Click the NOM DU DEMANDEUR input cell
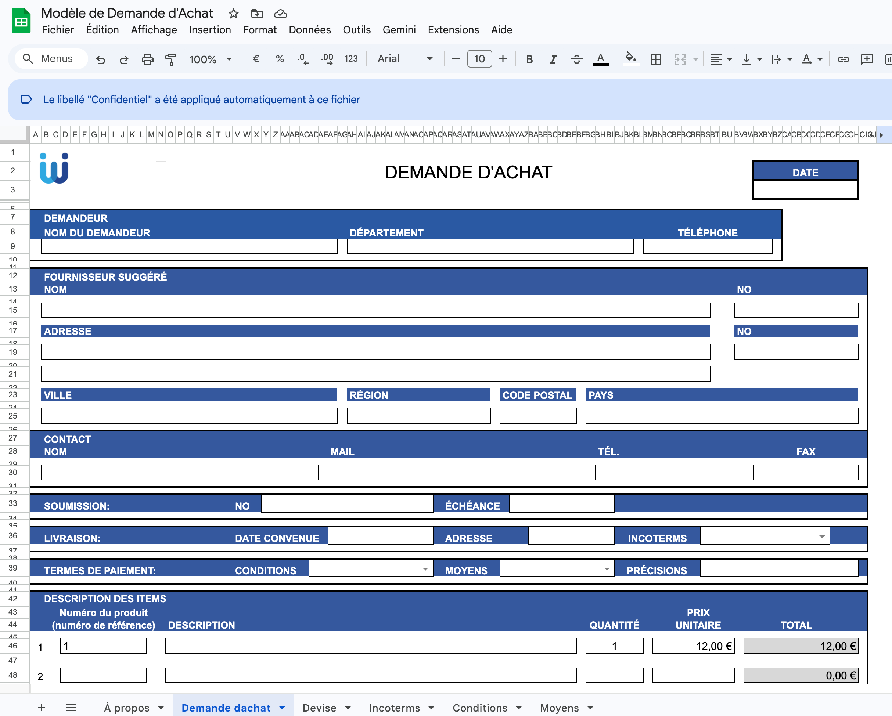Image resolution: width=892 pixels, height=716 pixels. pyautogui.click(x=190, y=246)
